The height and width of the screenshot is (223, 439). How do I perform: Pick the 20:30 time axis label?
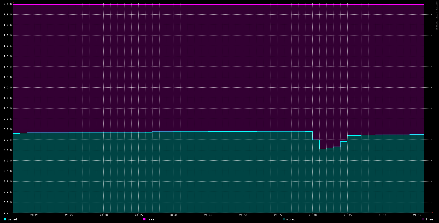coord(104,215)
